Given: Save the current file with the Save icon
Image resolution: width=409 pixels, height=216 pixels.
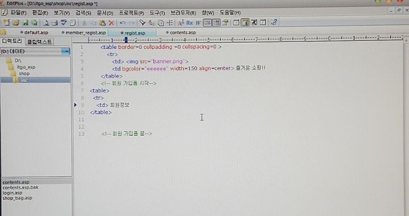Looking at the screenshot, I should 26,23.
